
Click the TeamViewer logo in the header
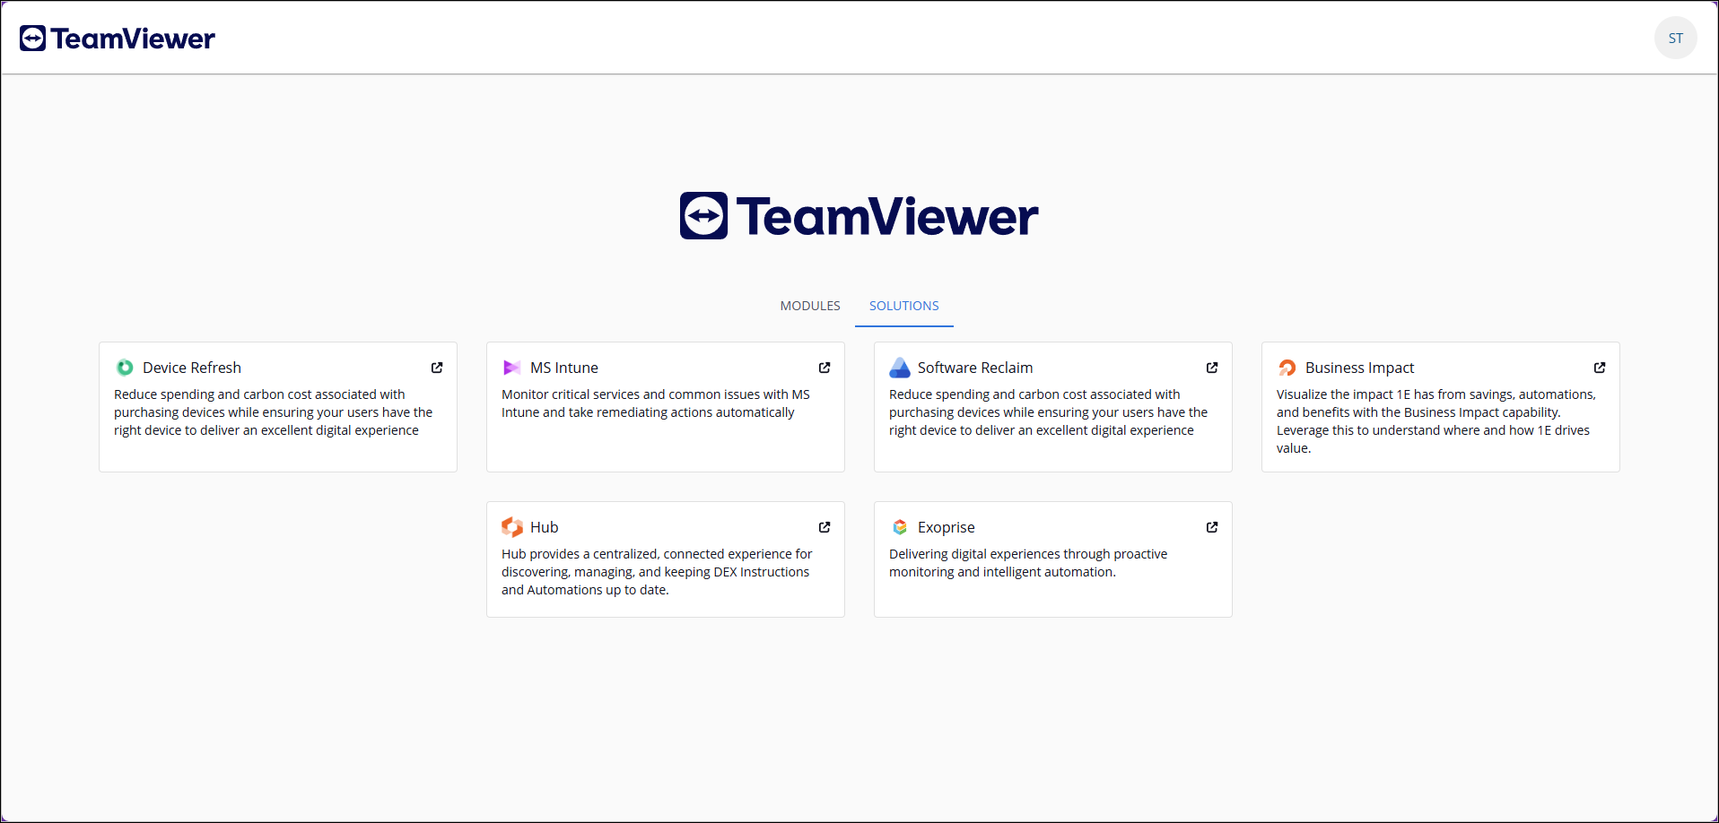(118, 39)
